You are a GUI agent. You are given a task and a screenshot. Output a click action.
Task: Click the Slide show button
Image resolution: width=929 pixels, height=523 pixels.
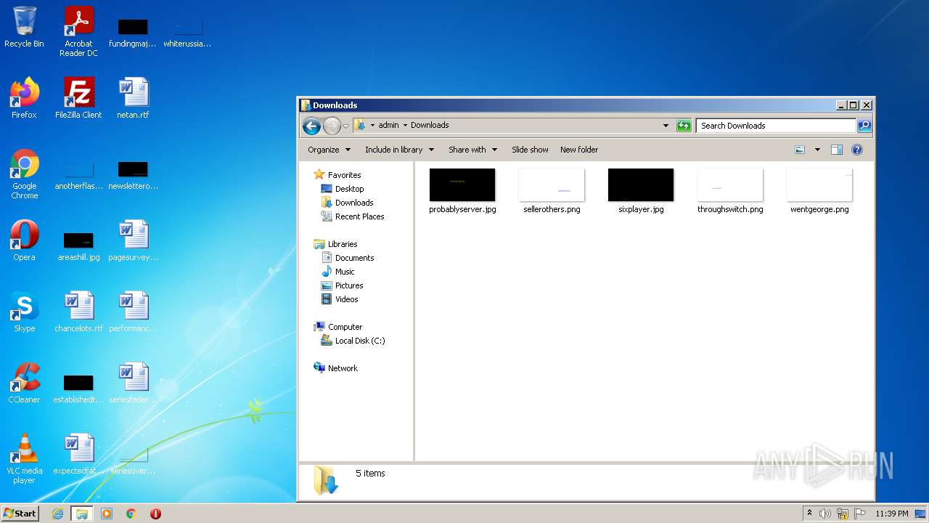coord(530,150)
